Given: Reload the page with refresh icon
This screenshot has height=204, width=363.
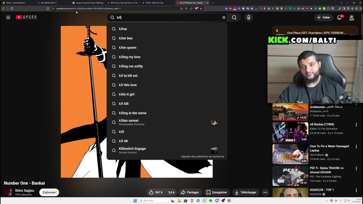Looking at the screenshot, I should click(12, 8).
